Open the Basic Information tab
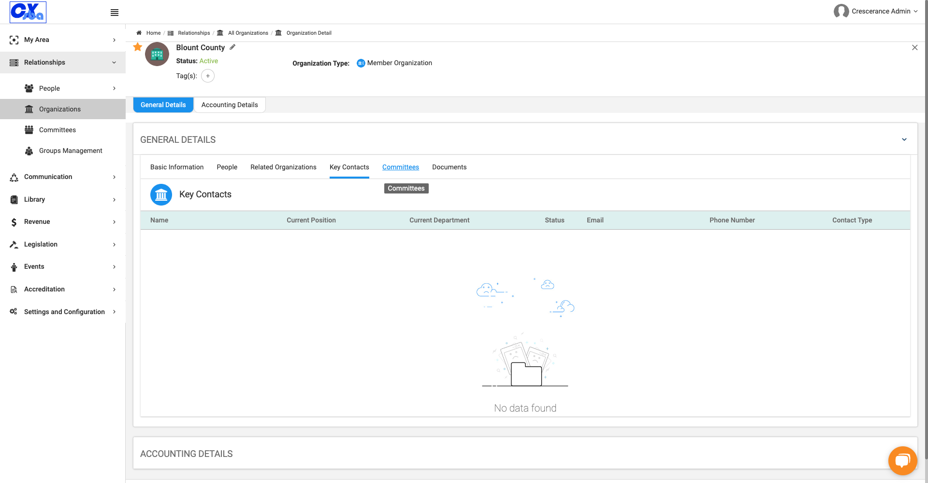 click(x=177, y=167)
